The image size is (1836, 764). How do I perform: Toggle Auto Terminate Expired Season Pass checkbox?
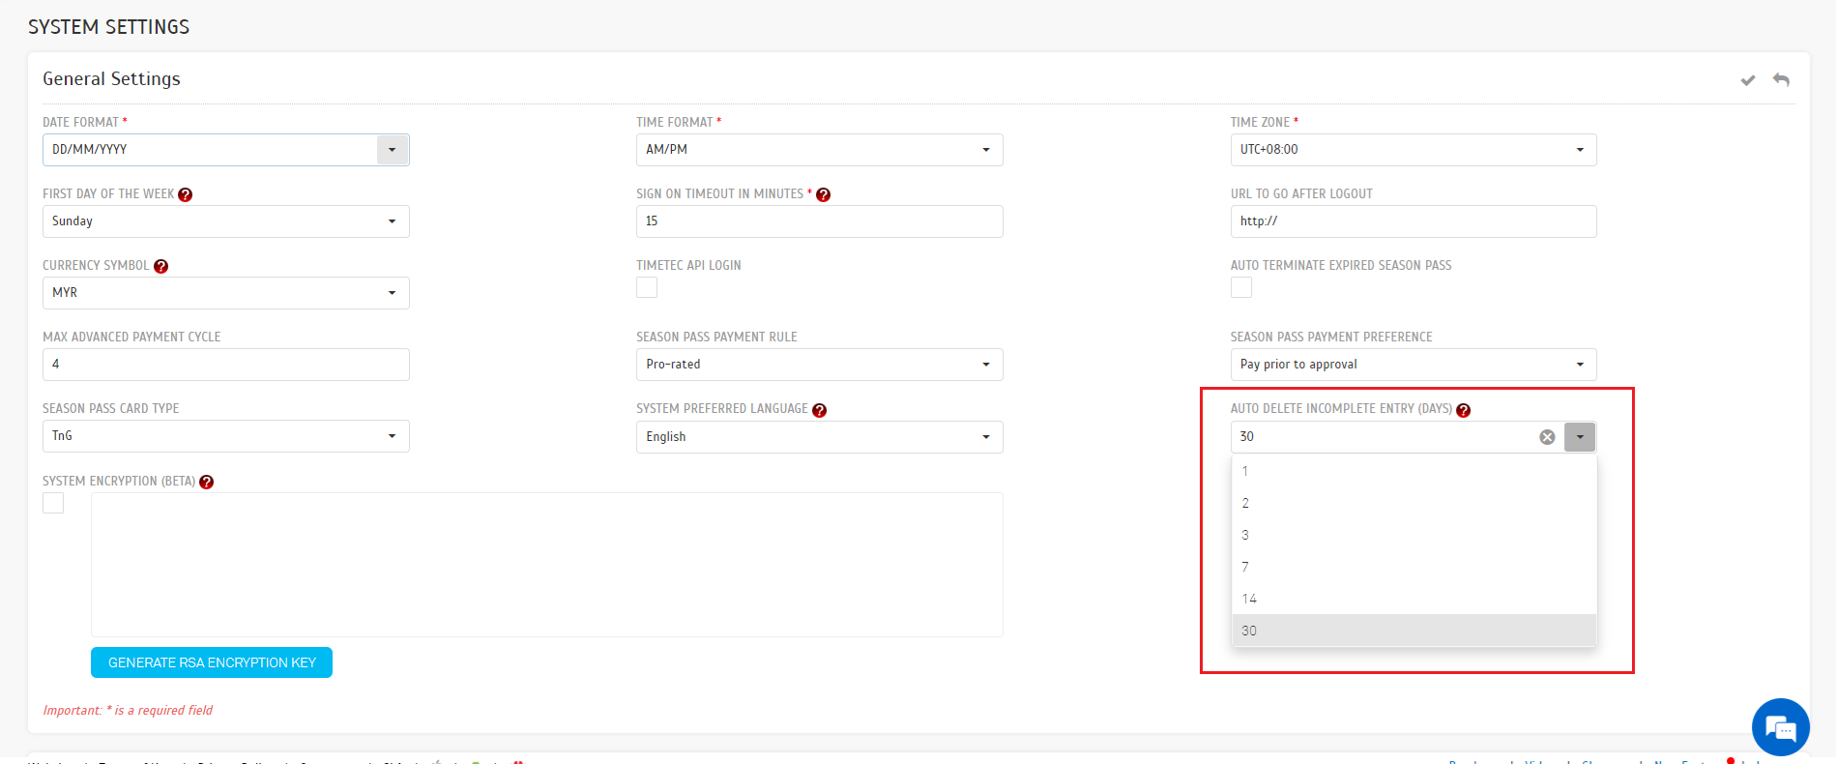pyautogui.click(x=1241, y=287)
